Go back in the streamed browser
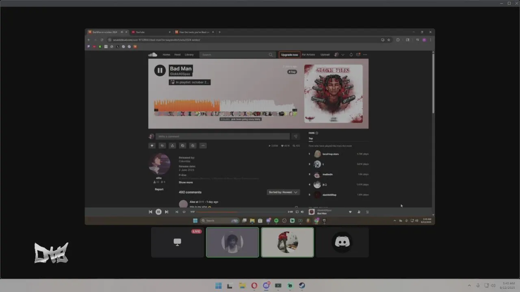 click(89, 40)
